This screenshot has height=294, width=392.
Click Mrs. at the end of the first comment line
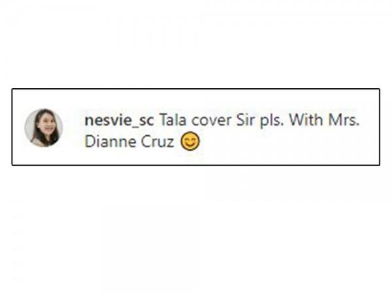(x=344, y=120)
